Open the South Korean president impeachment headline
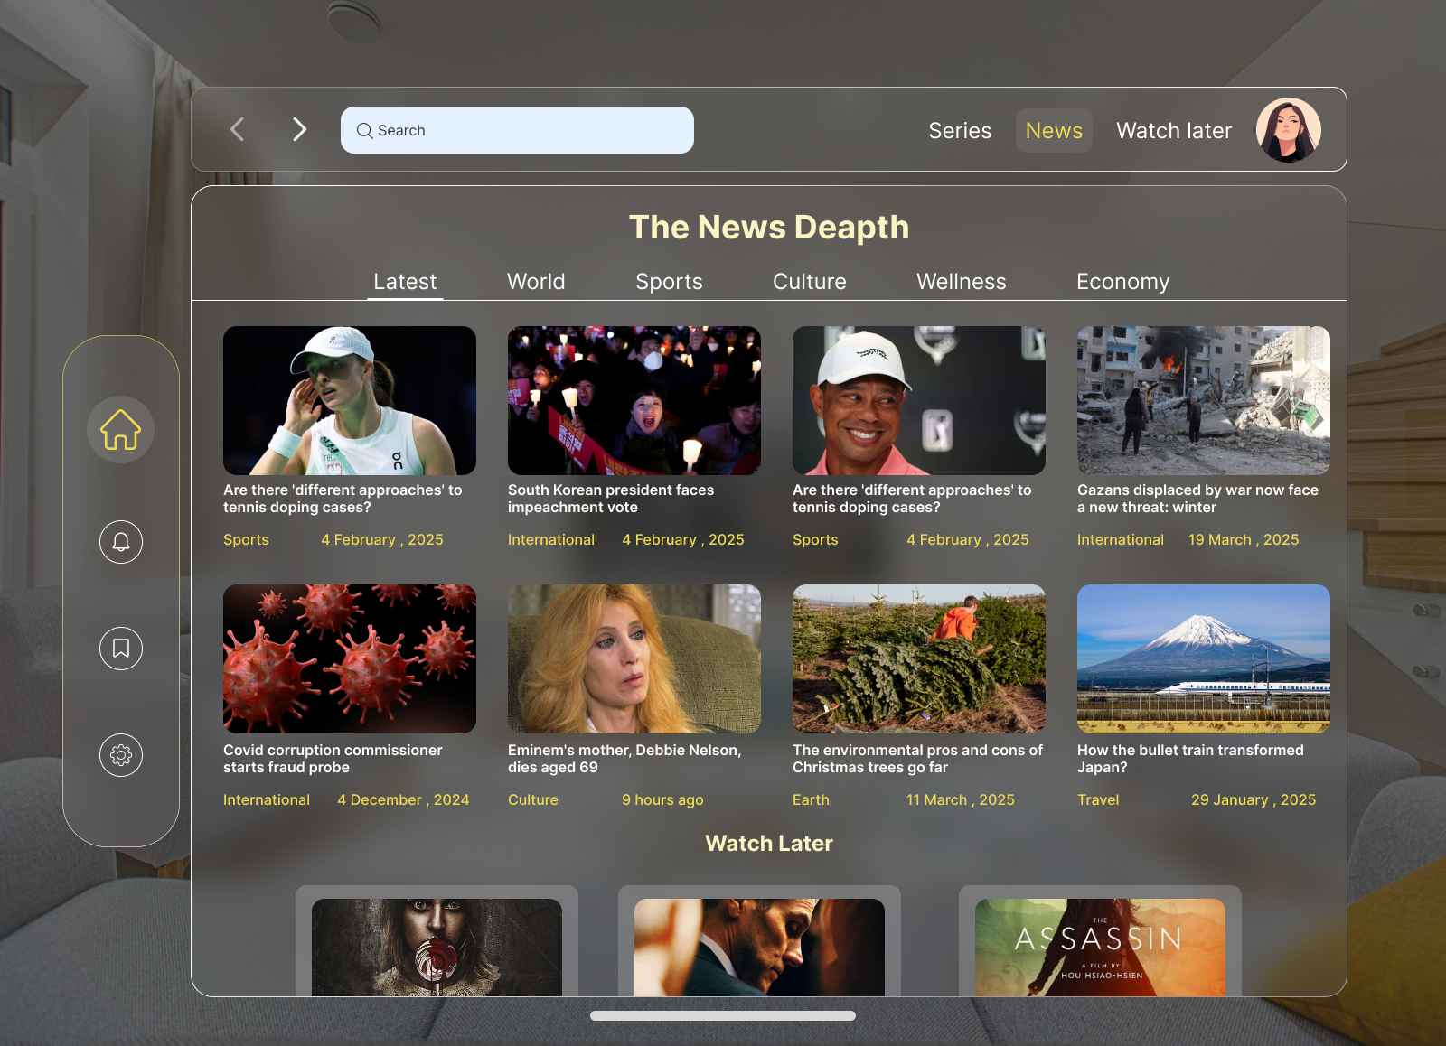The width and height of the screenshot is (1446, 1046). tap(611, 499)
